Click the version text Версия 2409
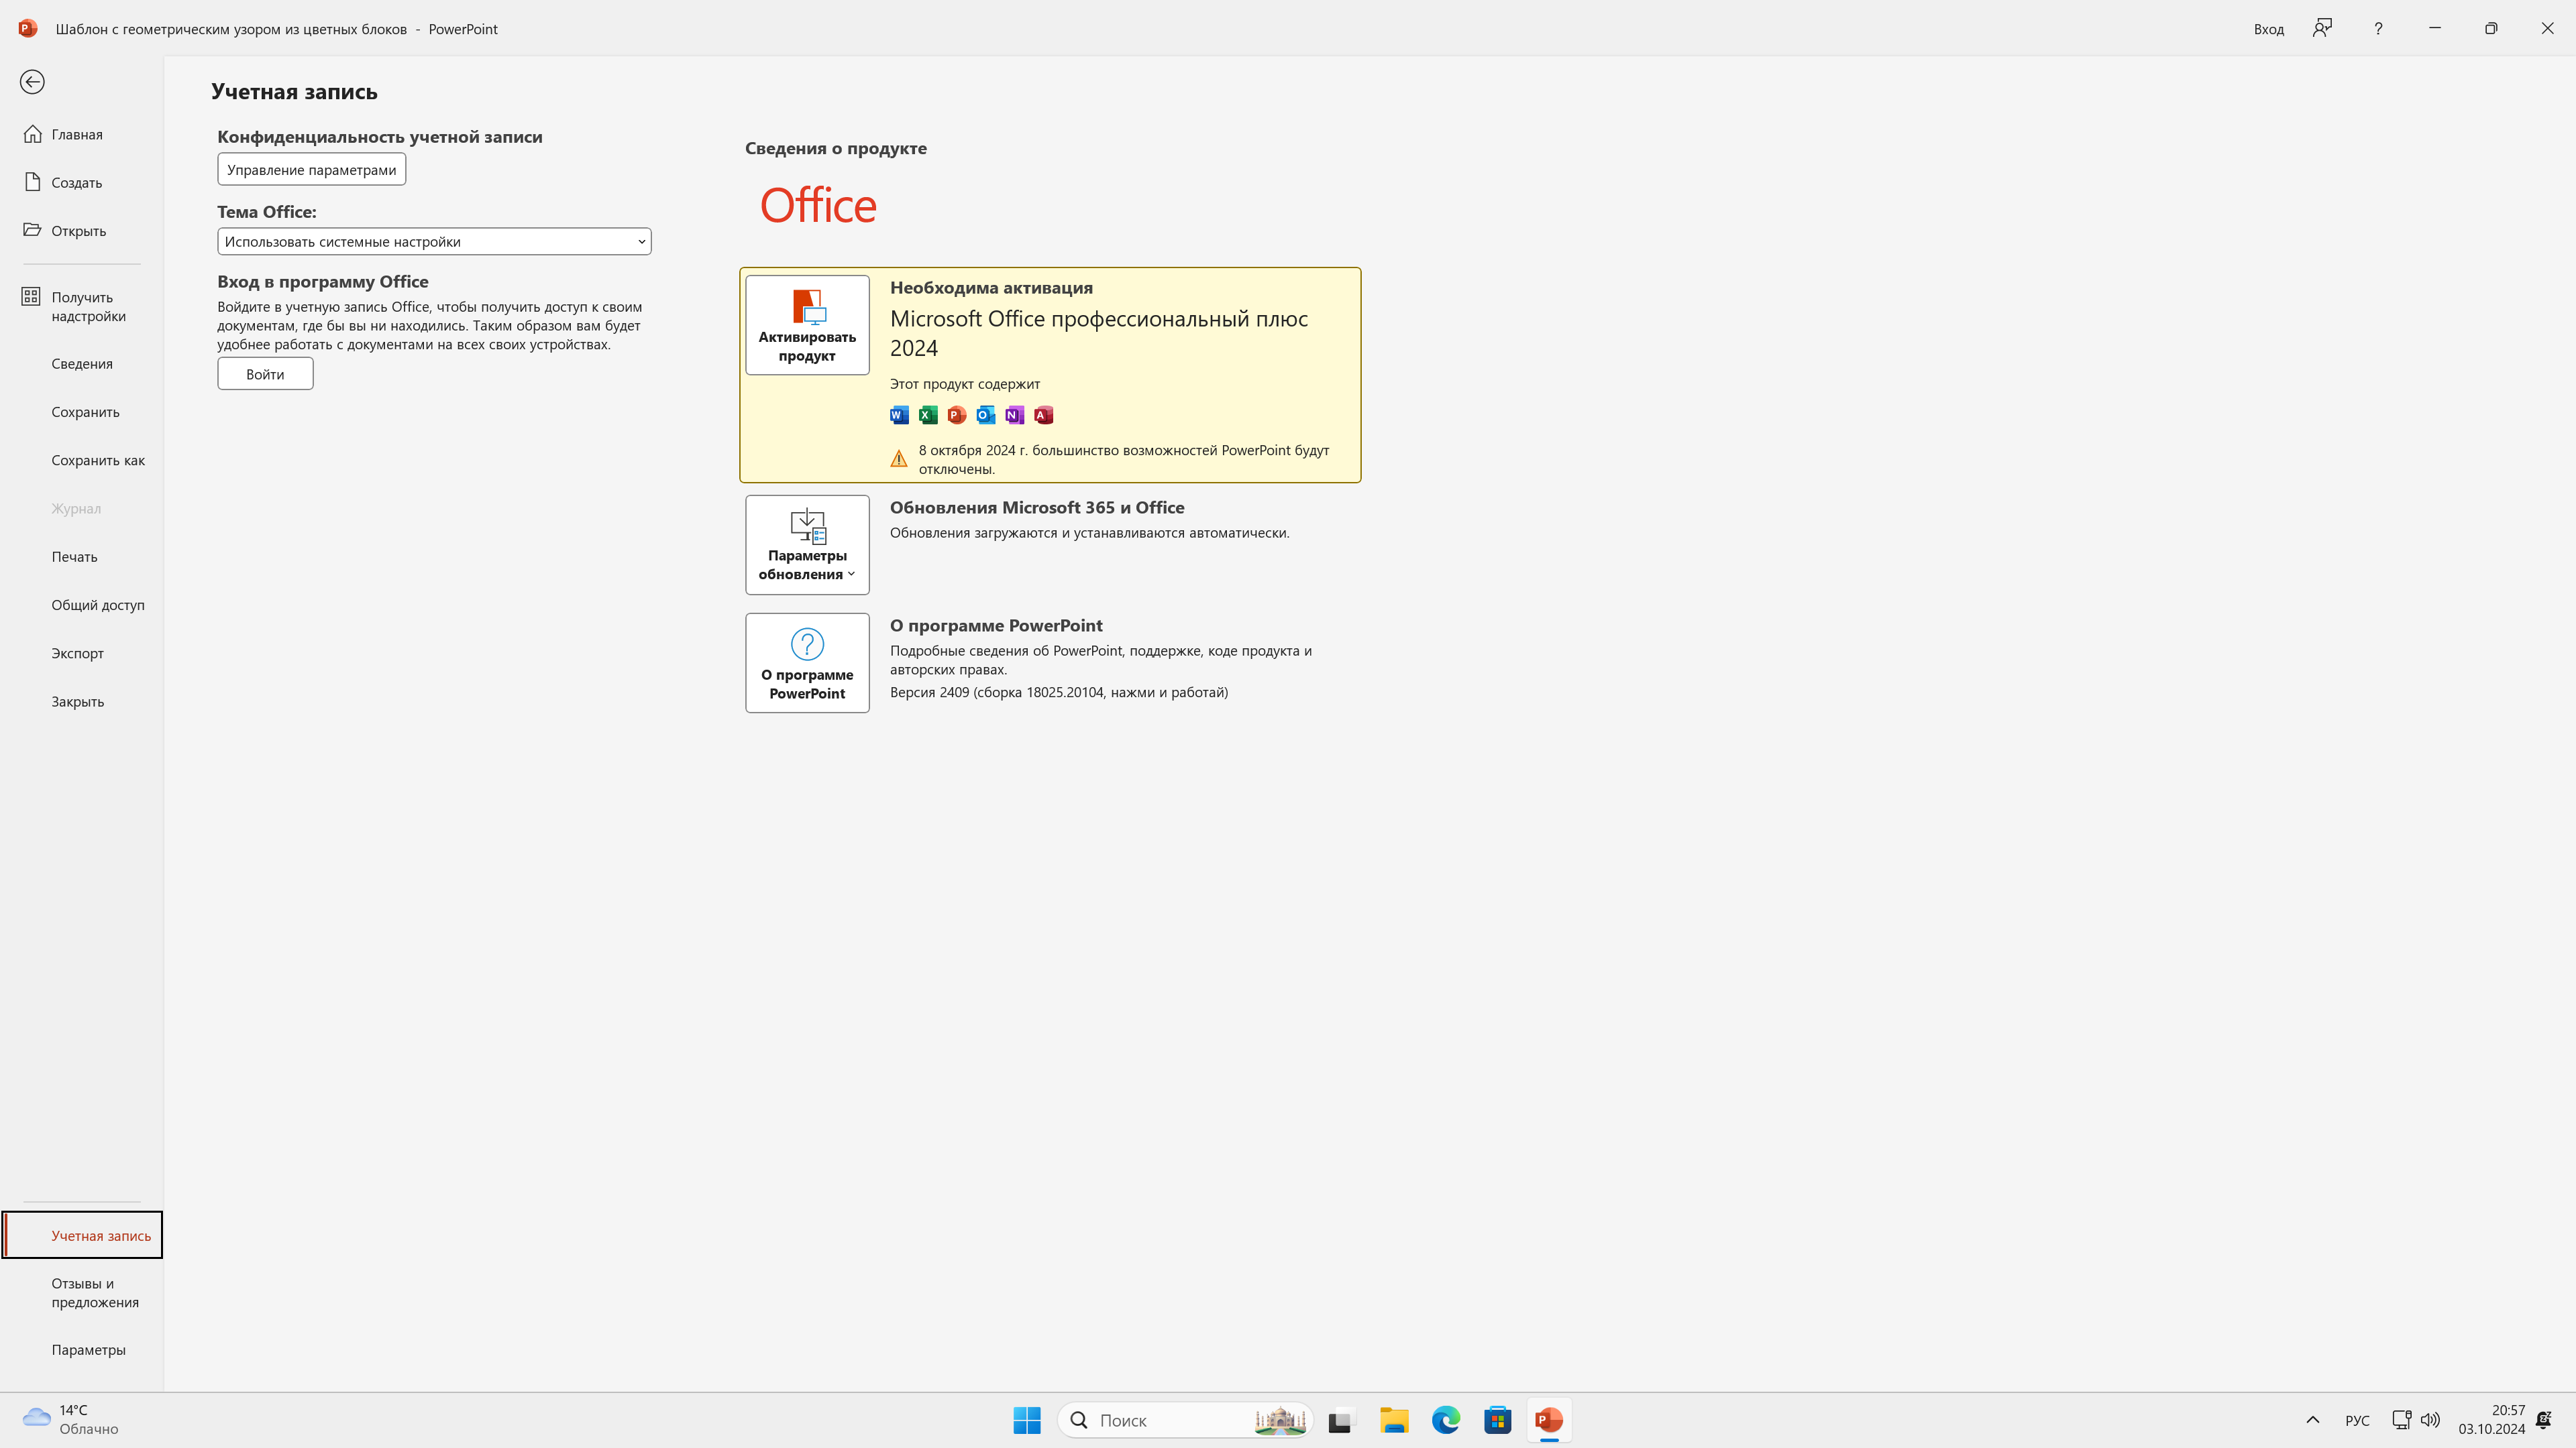The image size is (2576, 1448). 1059,692
